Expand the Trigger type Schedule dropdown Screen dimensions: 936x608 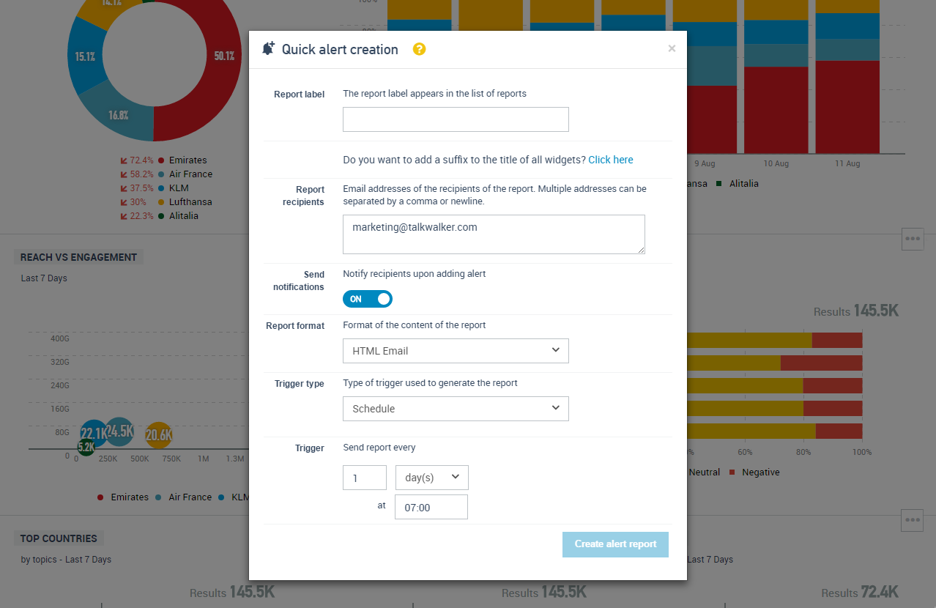[456, 409]
